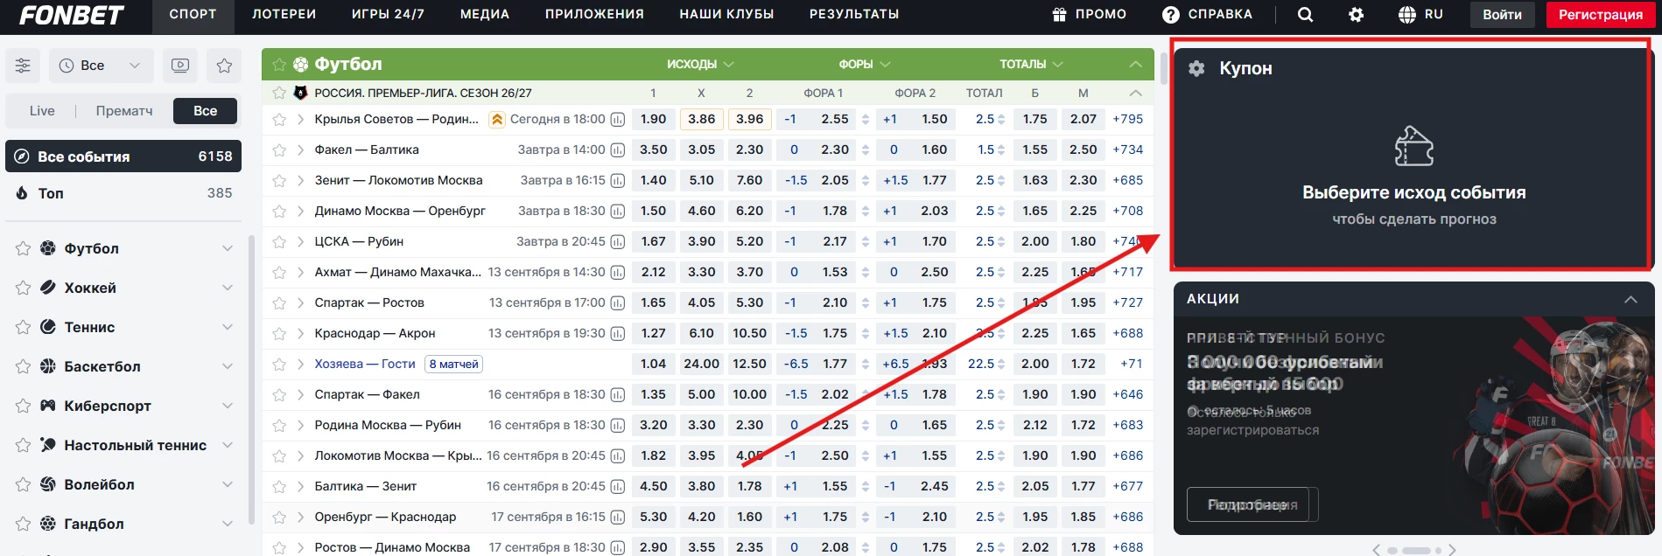Expand the Динамо Москва — Оренбург row
Viewport: 1662px width, 556px height.
click(x=300, y=212)
